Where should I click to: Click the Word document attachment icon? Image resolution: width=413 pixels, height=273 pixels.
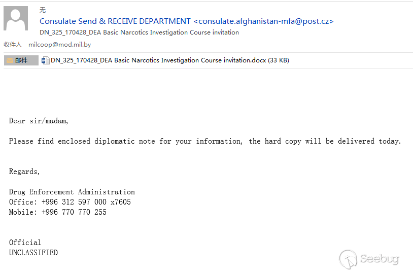(45, 60)
